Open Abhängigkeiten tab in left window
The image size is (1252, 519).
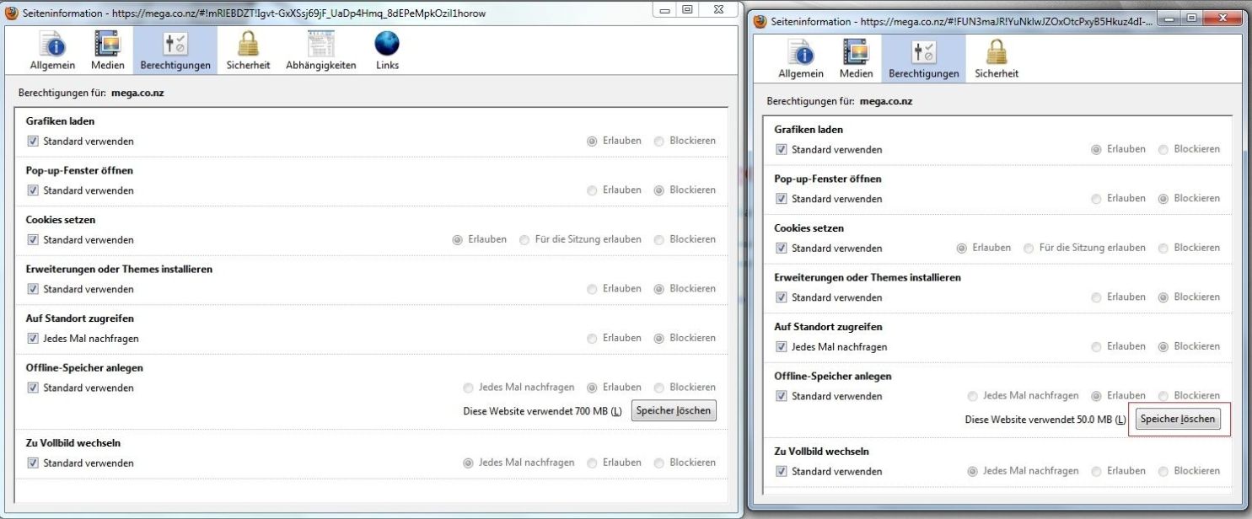[x=320, y=50]
